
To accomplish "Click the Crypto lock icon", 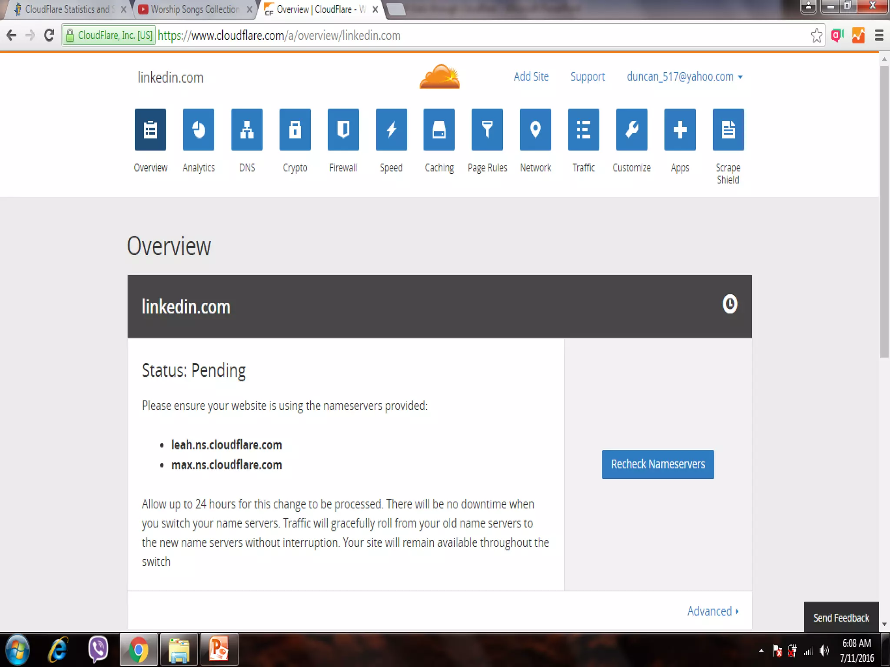I will click(x=295, y=129).
